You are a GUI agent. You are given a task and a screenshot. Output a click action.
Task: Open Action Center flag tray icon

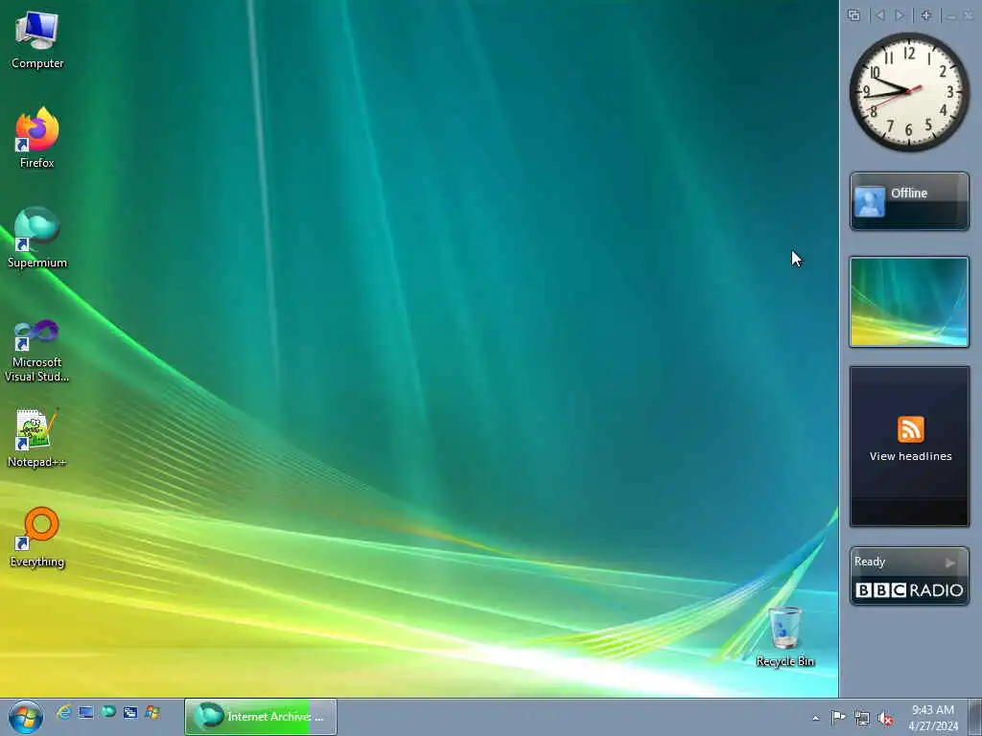click(837, 717)
